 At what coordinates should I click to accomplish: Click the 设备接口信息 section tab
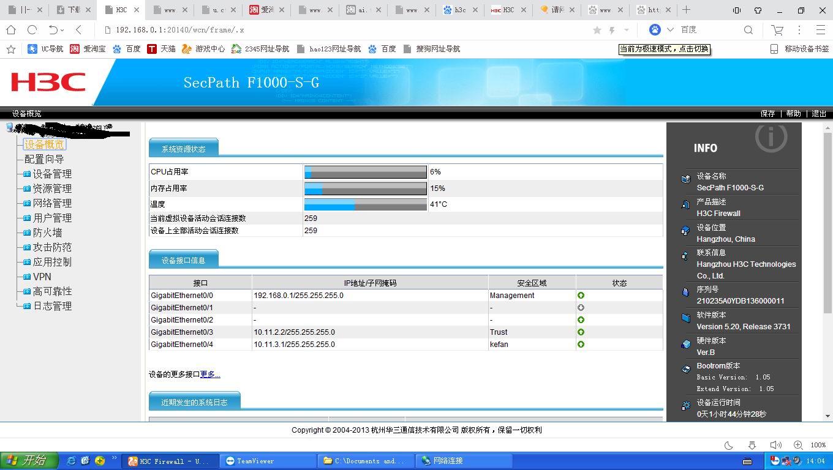[x=183, y=260]
